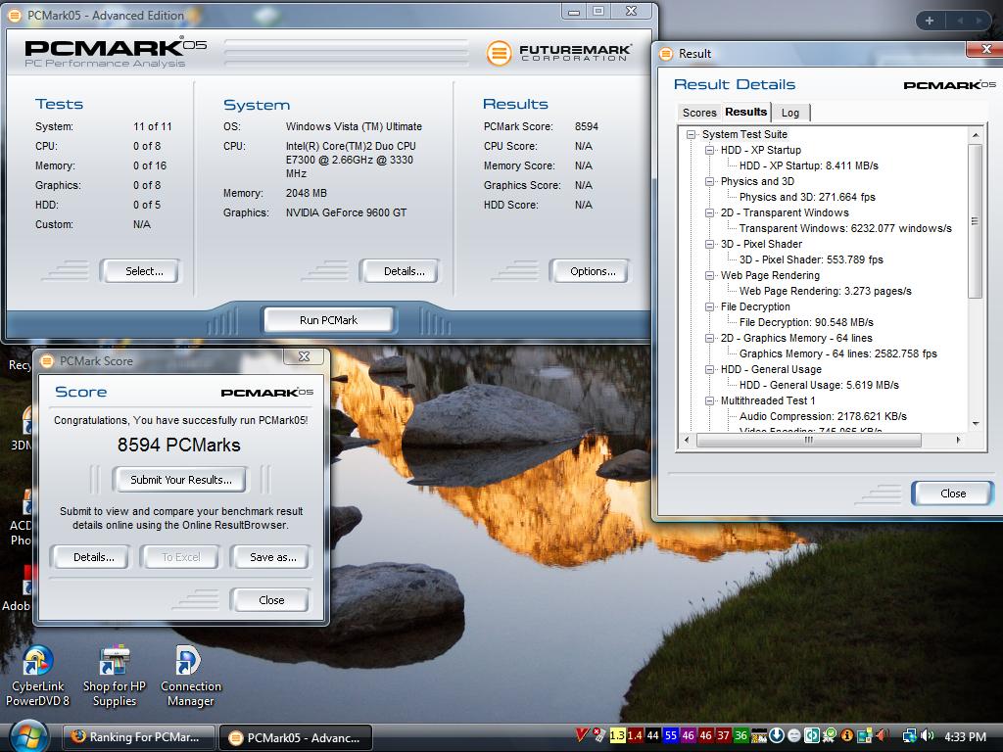Open Details... in the PCMark Score dialog
Viewport: 1003px width, 752px height.
coord(89,557)
